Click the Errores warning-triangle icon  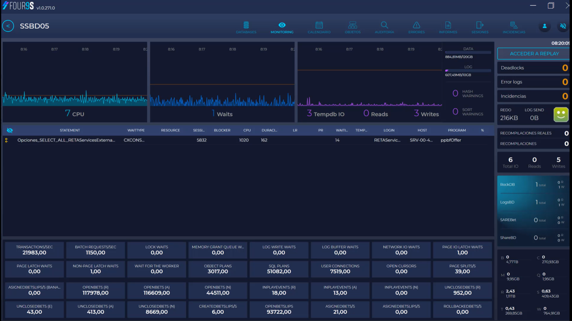(x=416, y=26)
